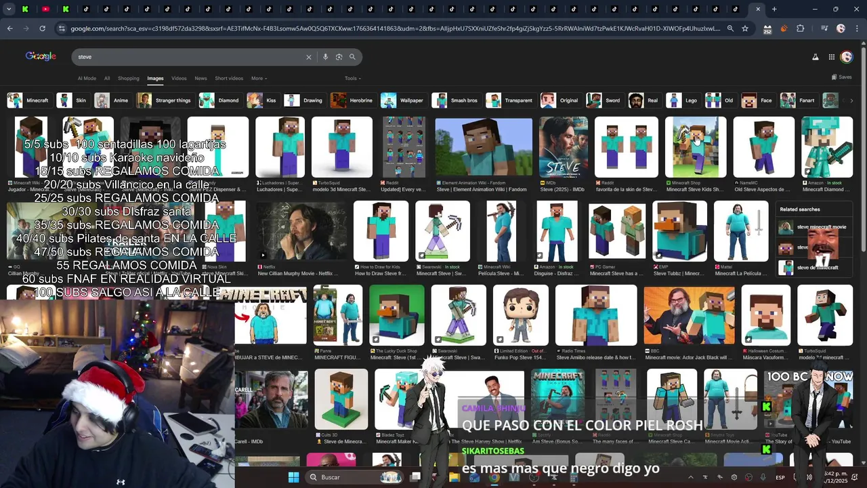
Task: Filter by the Minecraft chip
Action: point(28,100)
